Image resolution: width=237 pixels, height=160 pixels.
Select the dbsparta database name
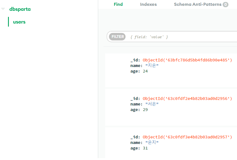20,9
